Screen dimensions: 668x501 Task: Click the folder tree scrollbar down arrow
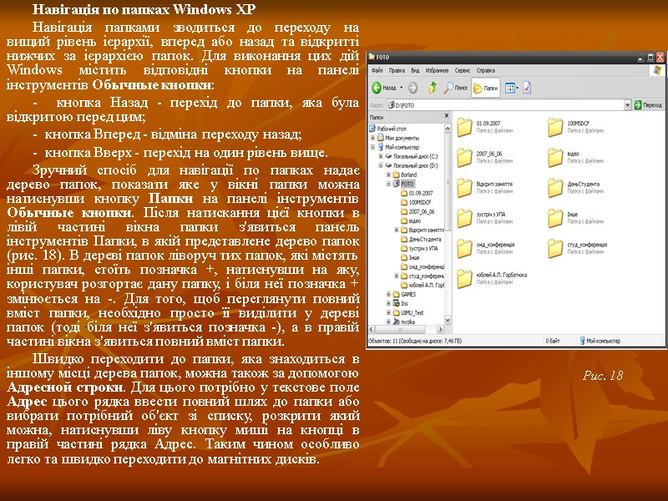point(448,321)
